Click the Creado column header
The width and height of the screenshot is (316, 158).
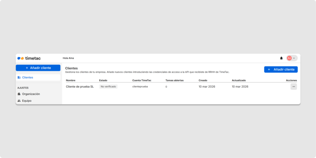pyautogui.click(x=203, y=80)
